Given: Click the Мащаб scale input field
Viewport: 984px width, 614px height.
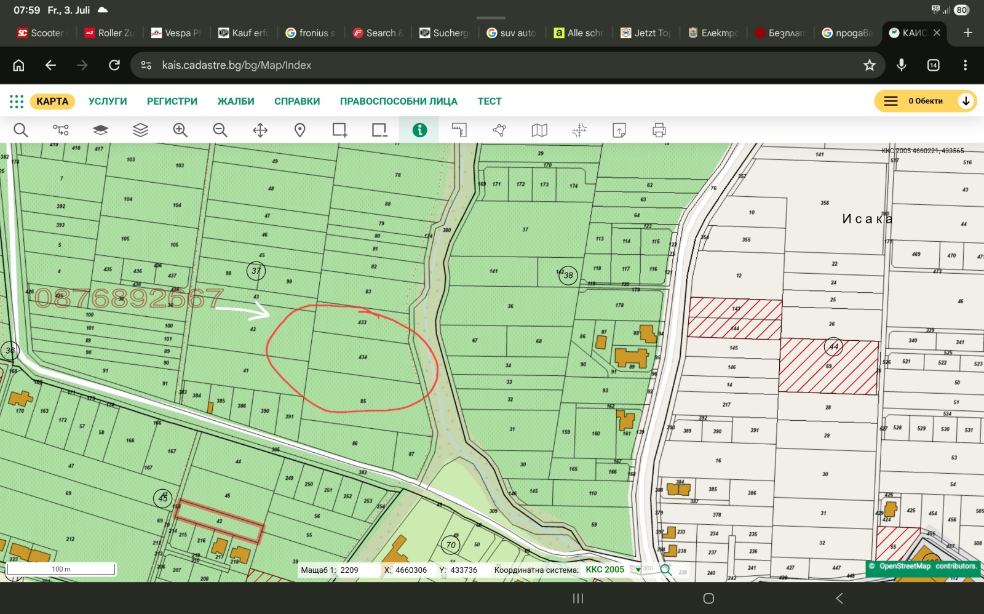Looking at the screenshot, I should (358, 570).
